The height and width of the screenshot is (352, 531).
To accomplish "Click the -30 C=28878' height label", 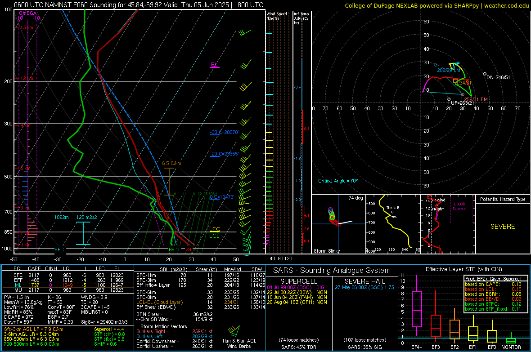I will pos(224,132).
